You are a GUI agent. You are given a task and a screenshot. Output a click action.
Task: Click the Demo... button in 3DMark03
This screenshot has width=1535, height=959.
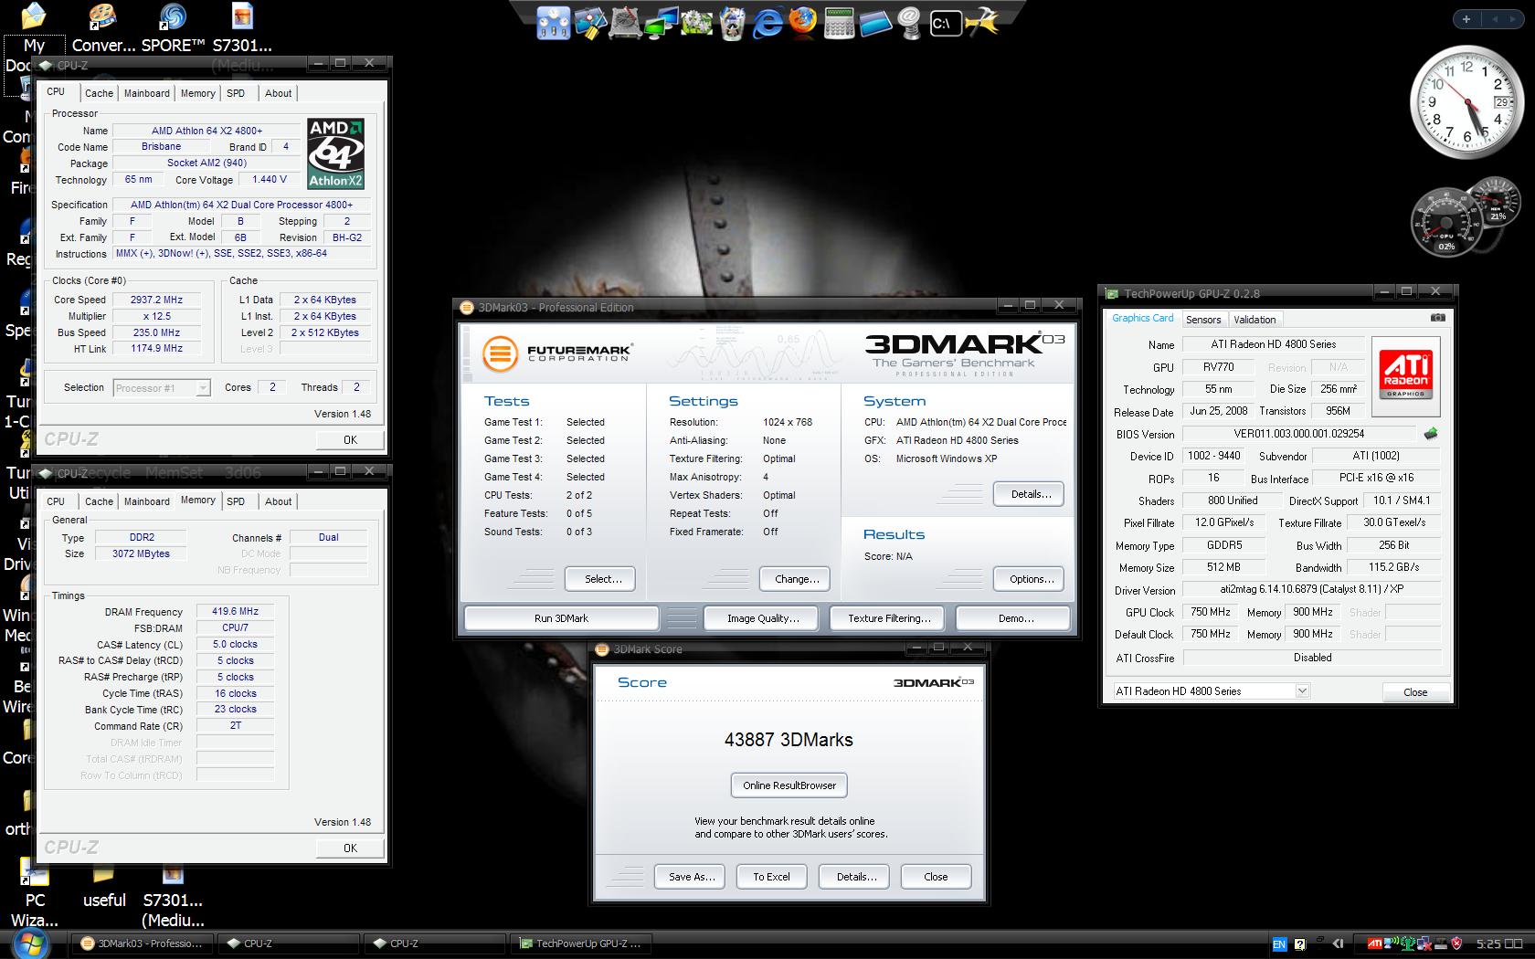click(x=1015, y=618)
